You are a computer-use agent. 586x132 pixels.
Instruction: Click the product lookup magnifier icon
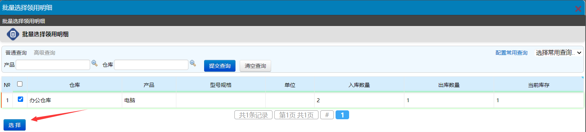point(94,63)
